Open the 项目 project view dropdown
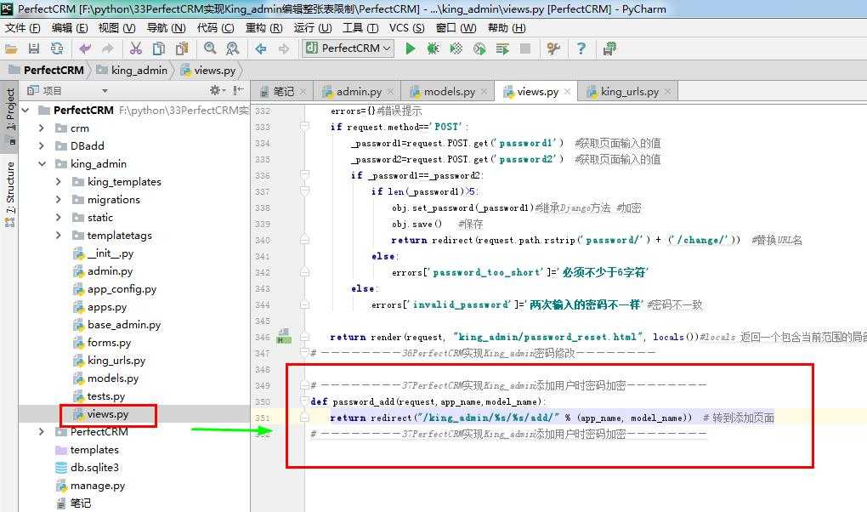 pyautogui.click(x=105, y=91)
